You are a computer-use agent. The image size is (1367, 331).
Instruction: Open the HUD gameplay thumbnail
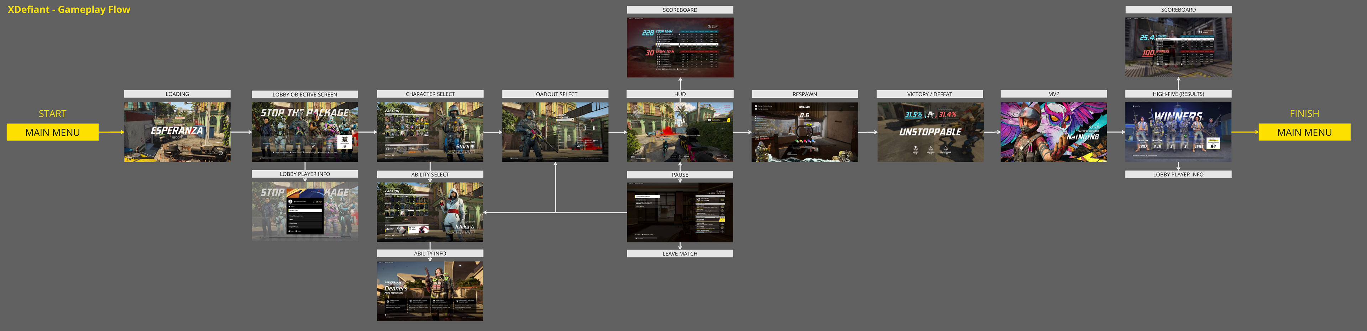click(680, 132)
